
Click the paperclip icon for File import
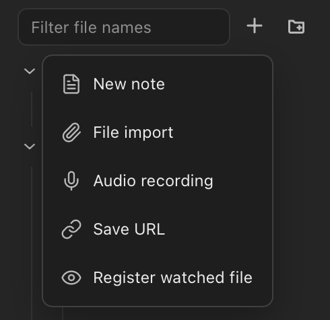coord(71,132)
